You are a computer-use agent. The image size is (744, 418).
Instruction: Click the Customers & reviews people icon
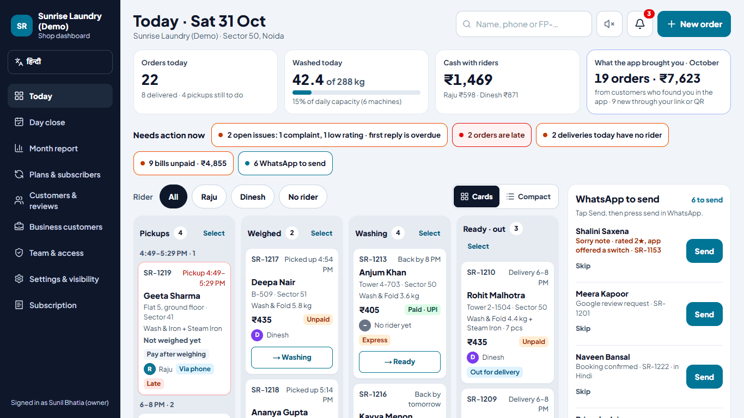point(19,201)
